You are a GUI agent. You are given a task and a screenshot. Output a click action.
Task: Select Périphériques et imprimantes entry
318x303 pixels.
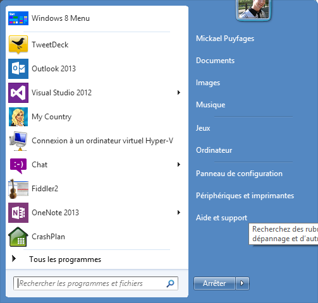pos(245,196)
